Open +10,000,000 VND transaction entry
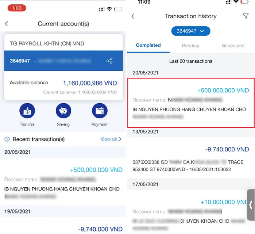Image resolution: width=255 pixels, height=234 pixels. click(x=191, y=212)
